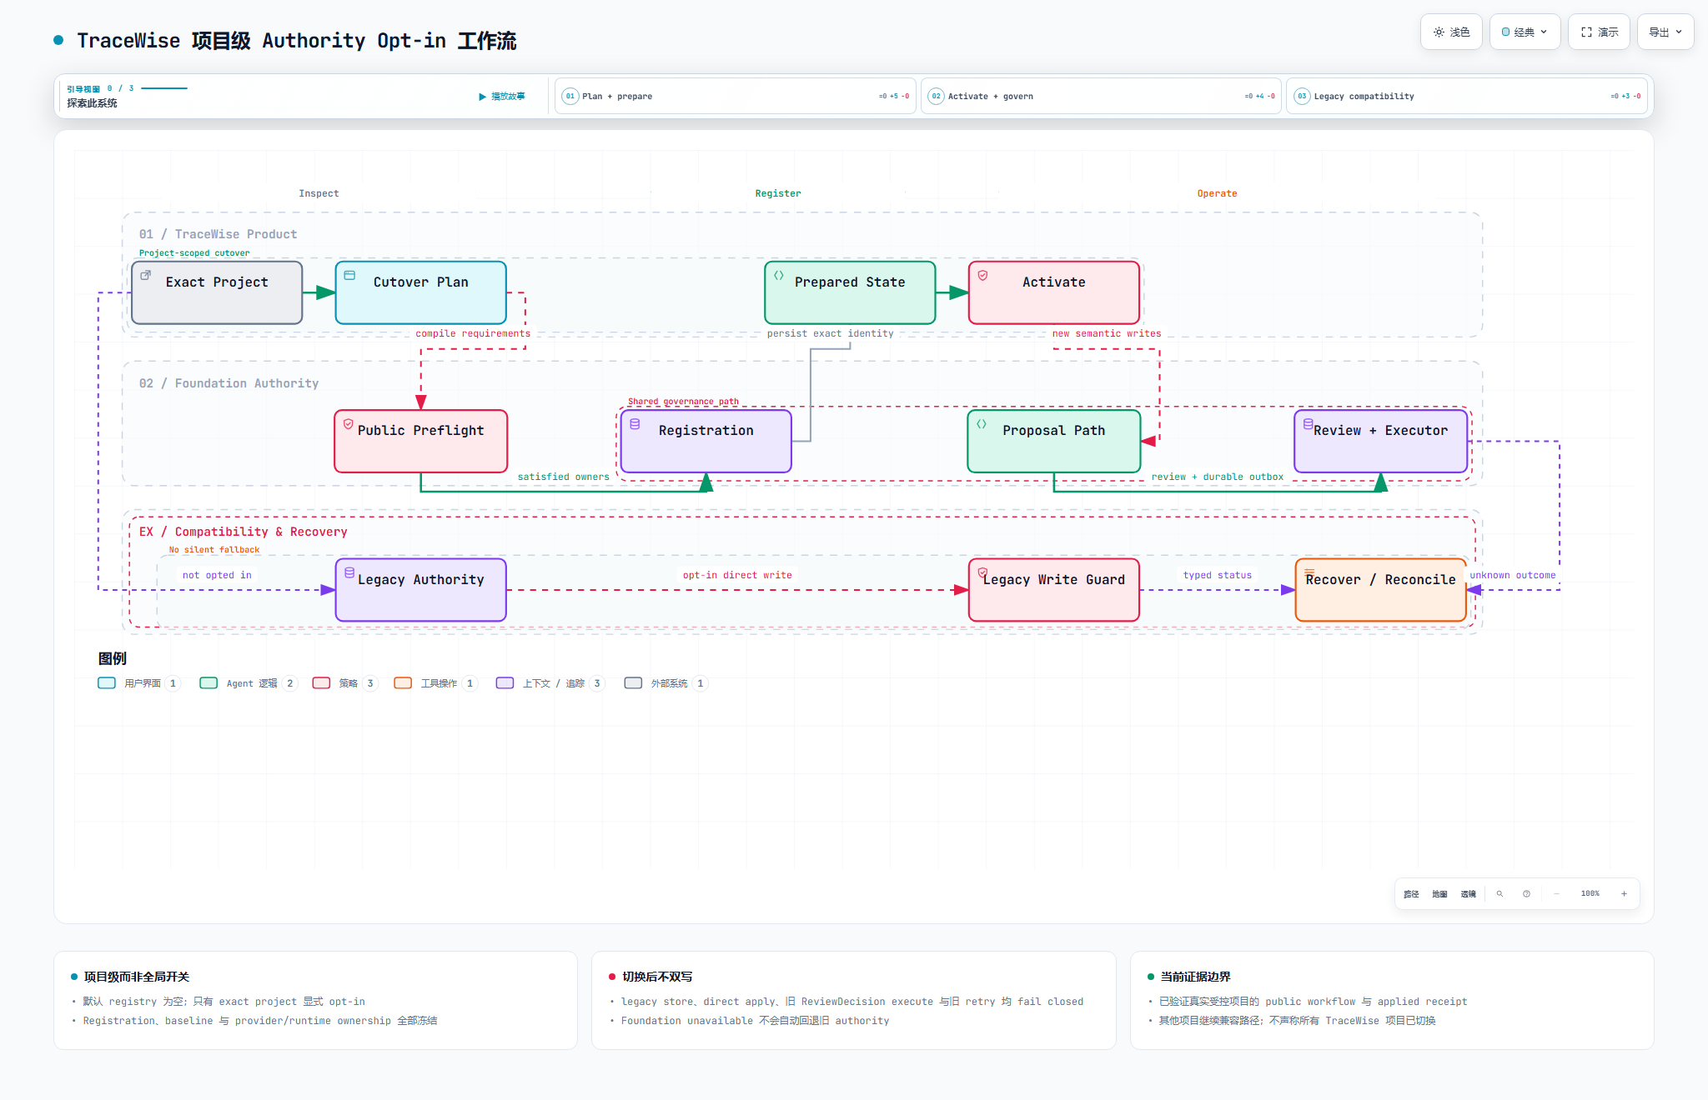Screen dimensions: 1708x1100
Task: Click the Inspect lane label
Action: coord(319,193)
